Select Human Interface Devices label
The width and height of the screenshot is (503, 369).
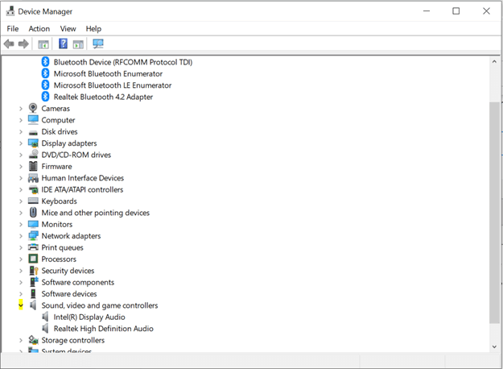coord(82,178)
